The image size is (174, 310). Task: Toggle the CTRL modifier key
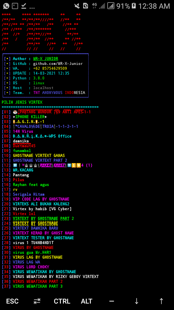point(62,301)
